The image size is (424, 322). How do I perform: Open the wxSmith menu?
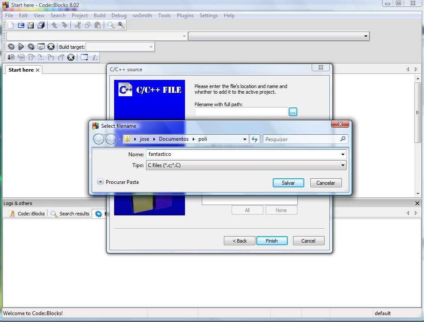point(142,16)
